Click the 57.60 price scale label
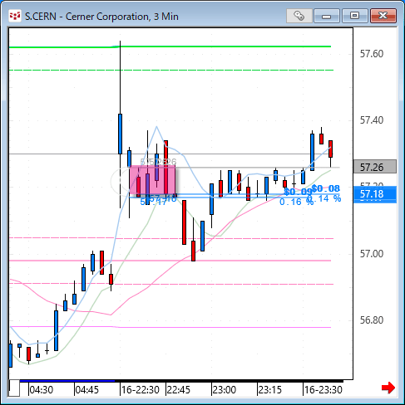The width and height of the screenshot is (405, 405). tap(372, 54)
